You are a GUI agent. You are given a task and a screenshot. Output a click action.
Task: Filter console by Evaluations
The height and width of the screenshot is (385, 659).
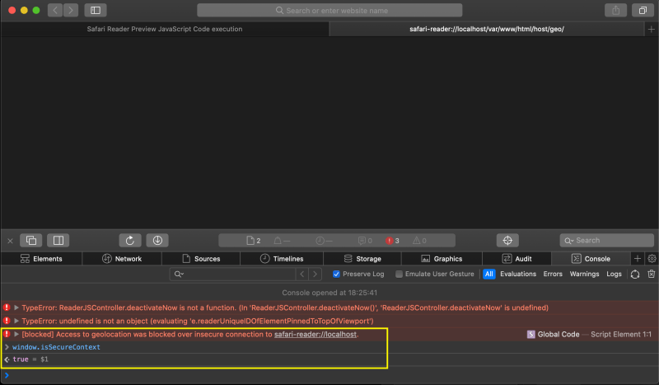tap(518, 274)
